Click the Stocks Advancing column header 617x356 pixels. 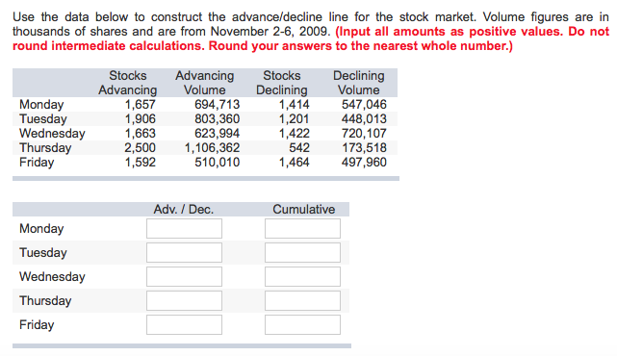click(127, 83)
